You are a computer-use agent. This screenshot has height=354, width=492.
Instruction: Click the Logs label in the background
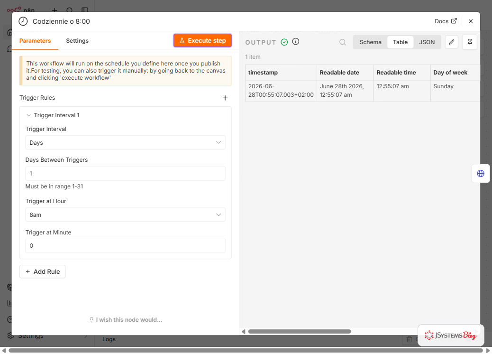pyautogui.click(x=109, y=339)
